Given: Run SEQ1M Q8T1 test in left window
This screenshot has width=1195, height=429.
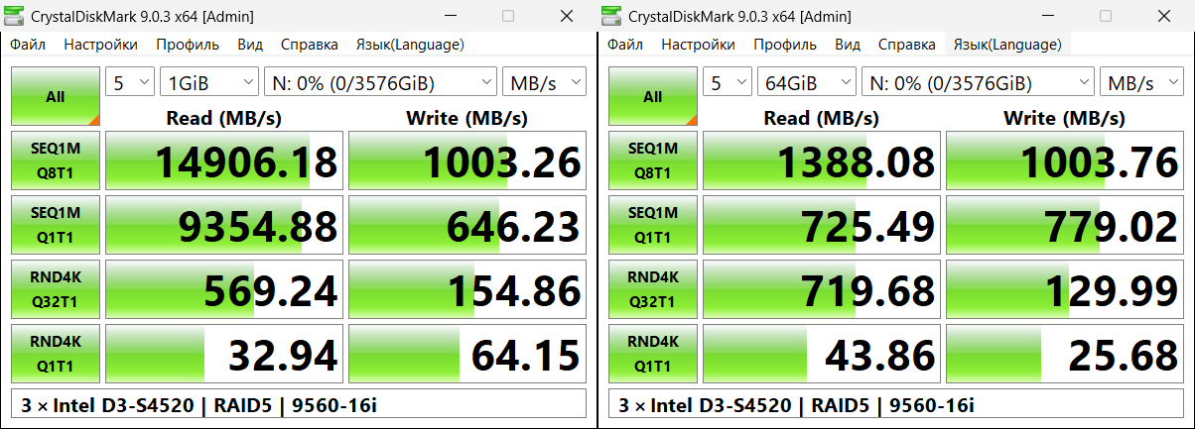Looking at the screenshot, I should (x=56, y=161).
